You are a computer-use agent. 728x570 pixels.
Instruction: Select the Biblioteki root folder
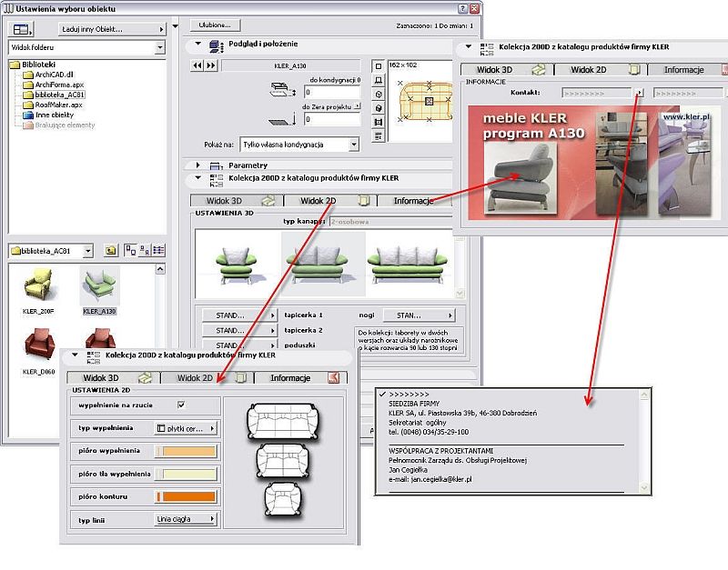[38, 65]
